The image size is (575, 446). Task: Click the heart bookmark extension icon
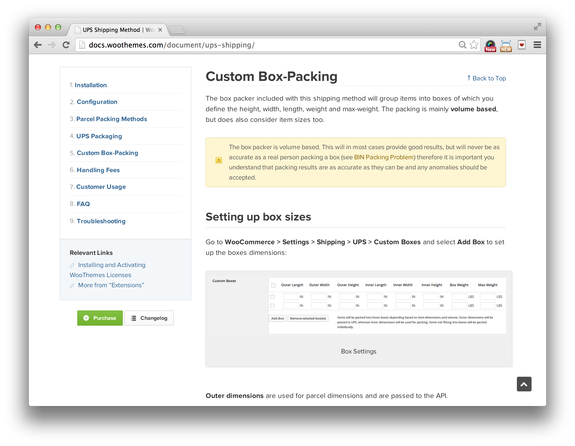(x=521, y=45)
